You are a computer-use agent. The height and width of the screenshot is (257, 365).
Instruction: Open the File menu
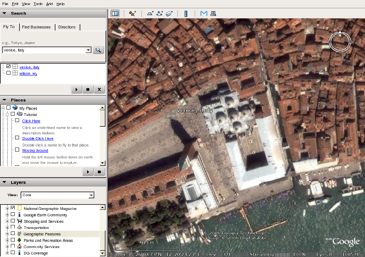point(5,4)
